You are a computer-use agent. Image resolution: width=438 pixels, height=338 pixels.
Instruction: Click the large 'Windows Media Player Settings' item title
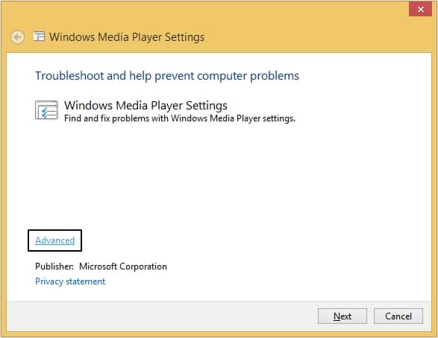pyautogui.click(x=146, y=105)
